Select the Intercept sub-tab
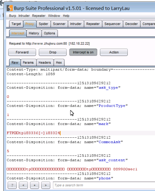Viewport: 155px width, 191px height. [x=18, y=33]
